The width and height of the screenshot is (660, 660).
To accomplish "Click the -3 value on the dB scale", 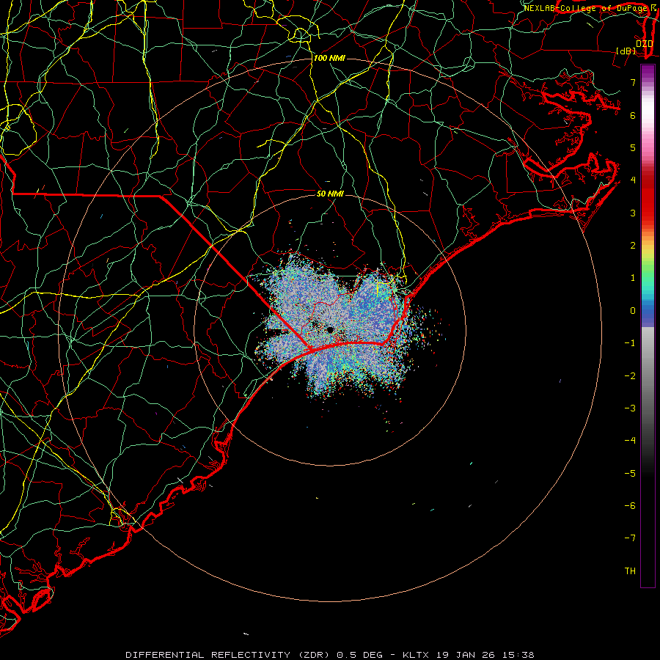I will pos(630,408).
